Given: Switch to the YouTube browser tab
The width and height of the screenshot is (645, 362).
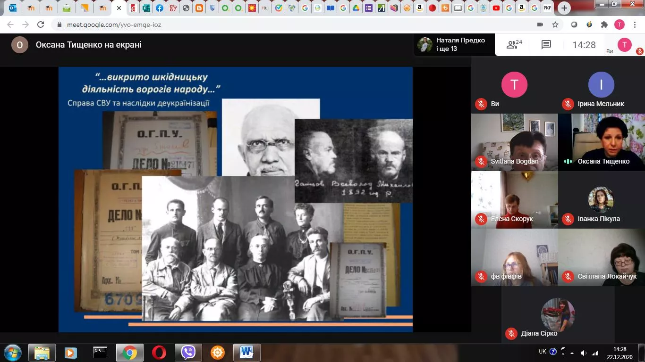Looking at the screenshot, I should click(x=496, y=8).
